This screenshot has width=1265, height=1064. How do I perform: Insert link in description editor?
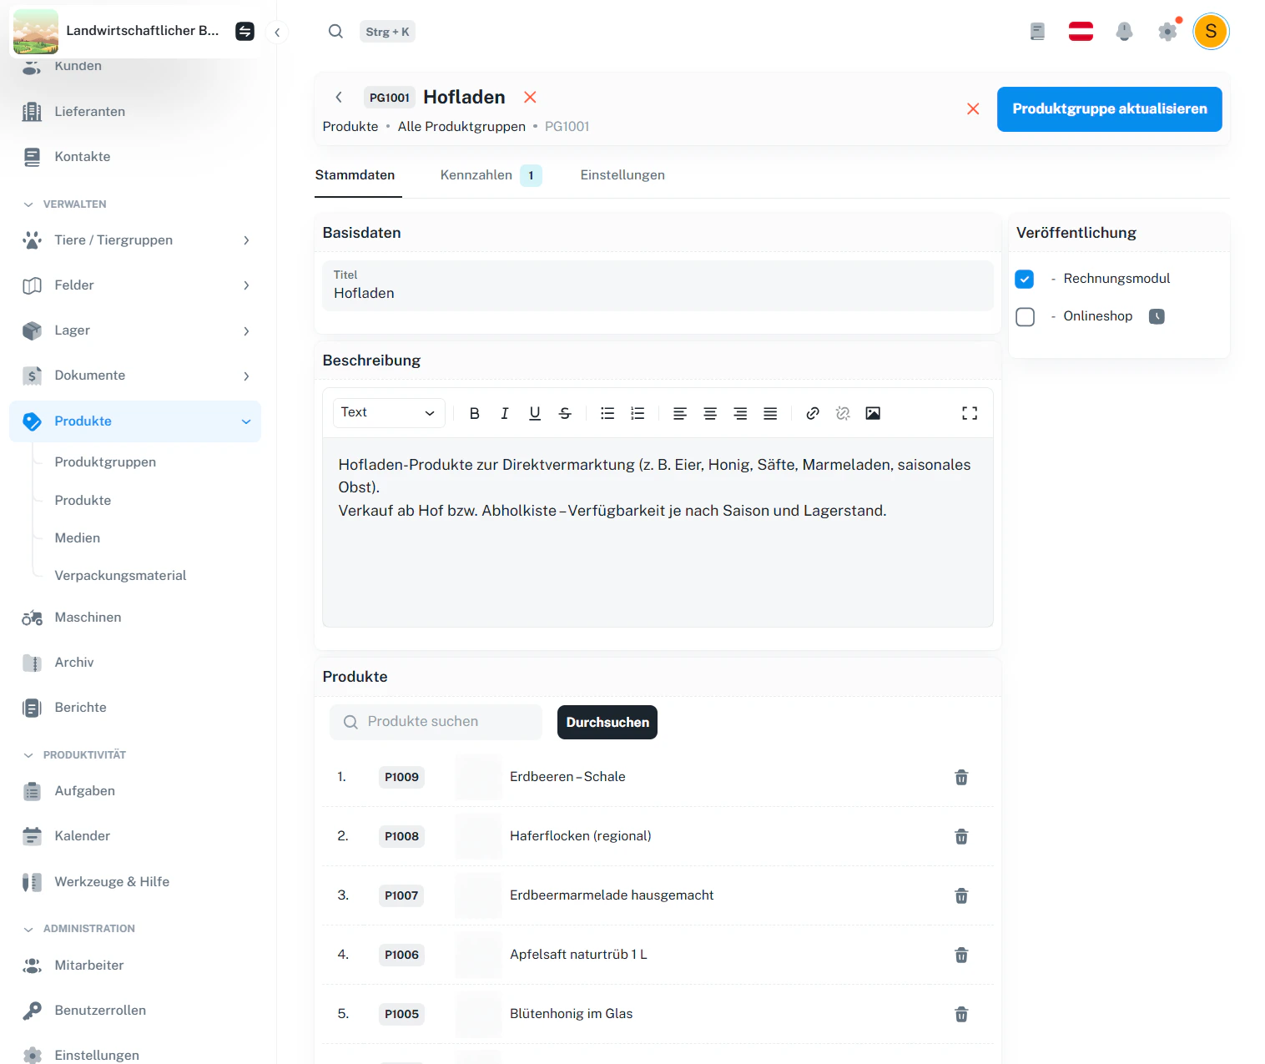(813, 413)
